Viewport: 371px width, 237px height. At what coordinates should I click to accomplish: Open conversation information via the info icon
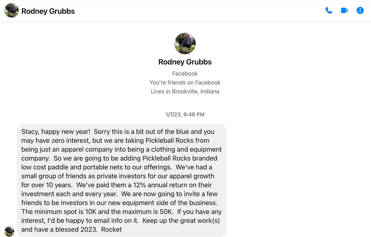(x=360, y=10)
